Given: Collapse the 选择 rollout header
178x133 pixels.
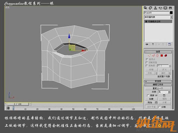Looking at the screenshot, I should [x=158, y=52].
